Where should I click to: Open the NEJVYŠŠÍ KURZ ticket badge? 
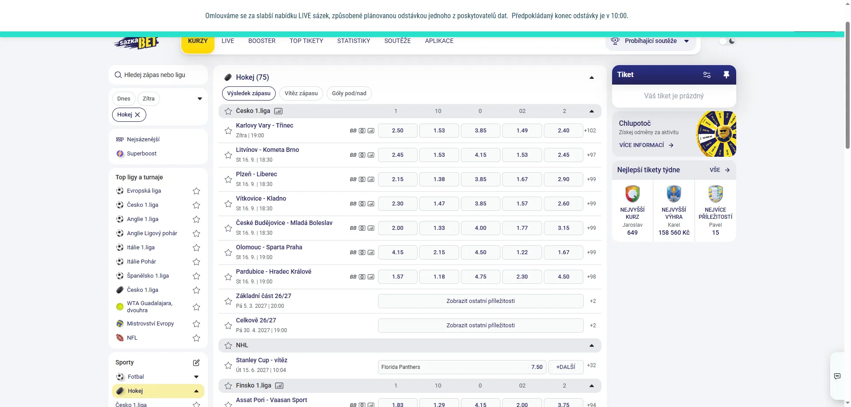point(632,194)
